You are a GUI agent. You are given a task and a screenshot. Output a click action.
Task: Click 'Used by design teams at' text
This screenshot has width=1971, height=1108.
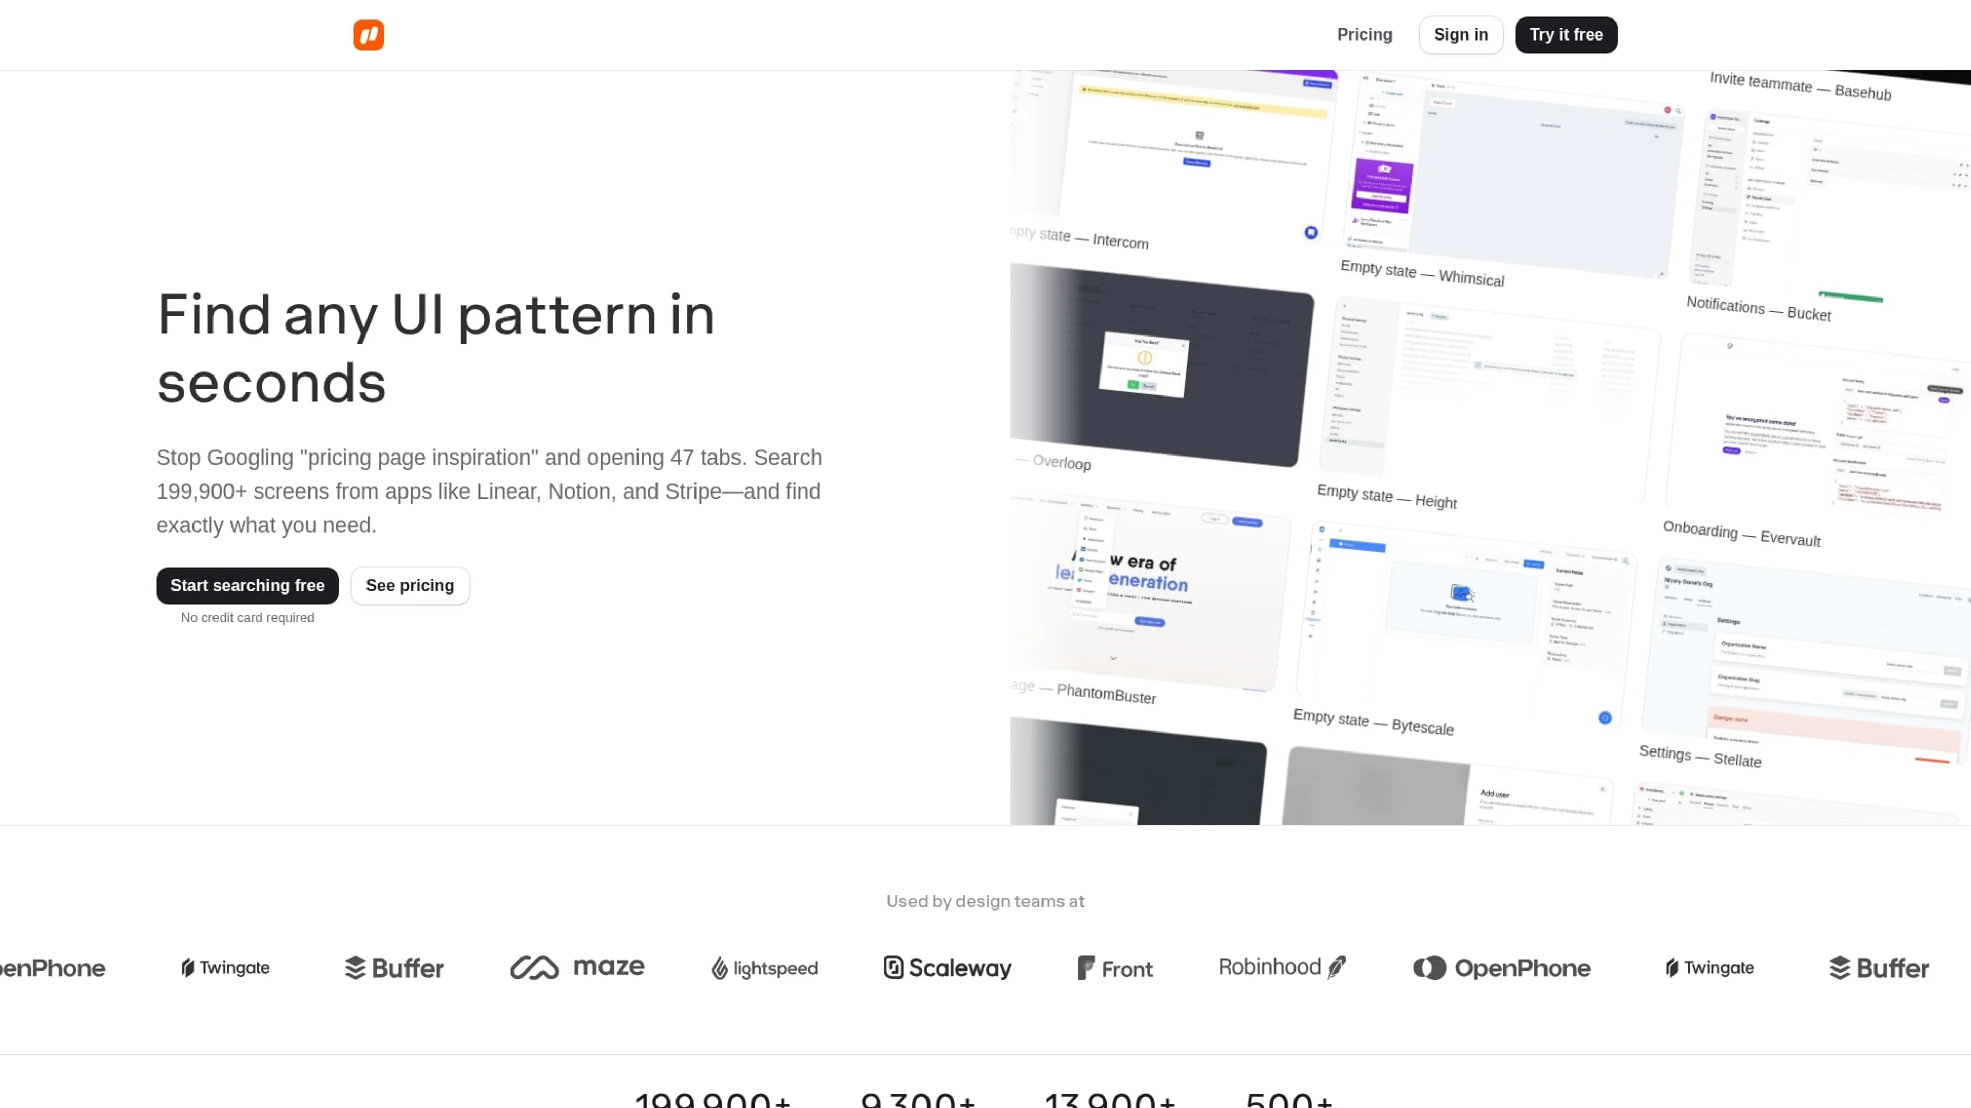pos(985,901)
